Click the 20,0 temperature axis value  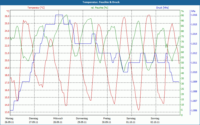click(7, 60)
